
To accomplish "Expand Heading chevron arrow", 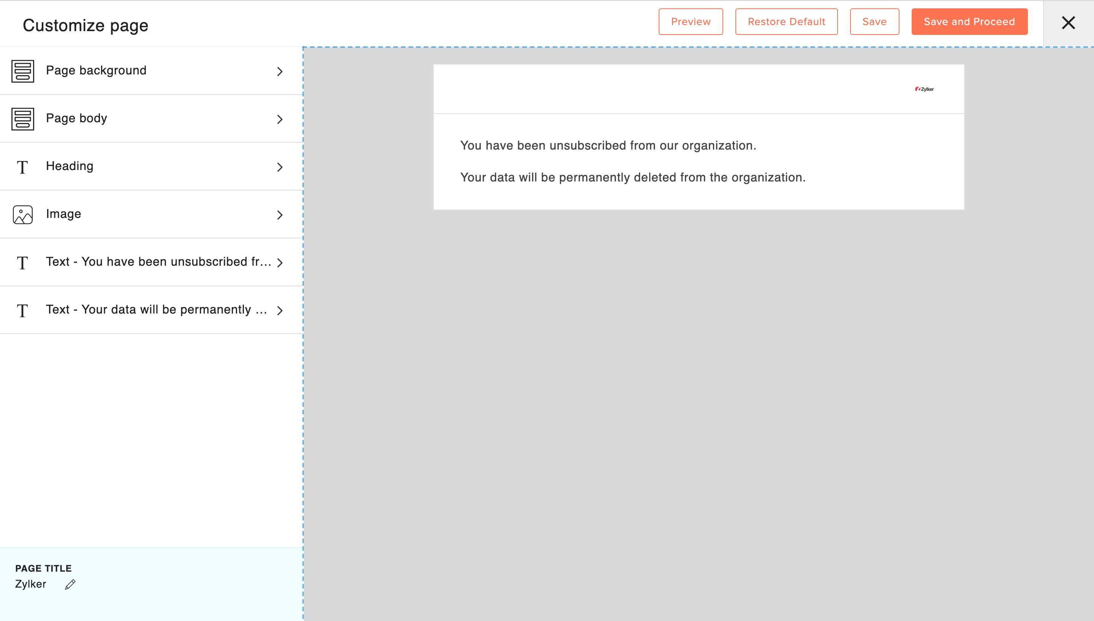I will (x=280, y=167).
